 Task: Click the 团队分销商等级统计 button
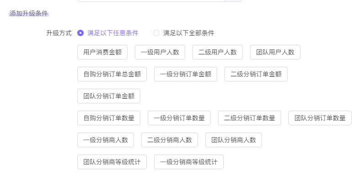(x=112, y=162)
